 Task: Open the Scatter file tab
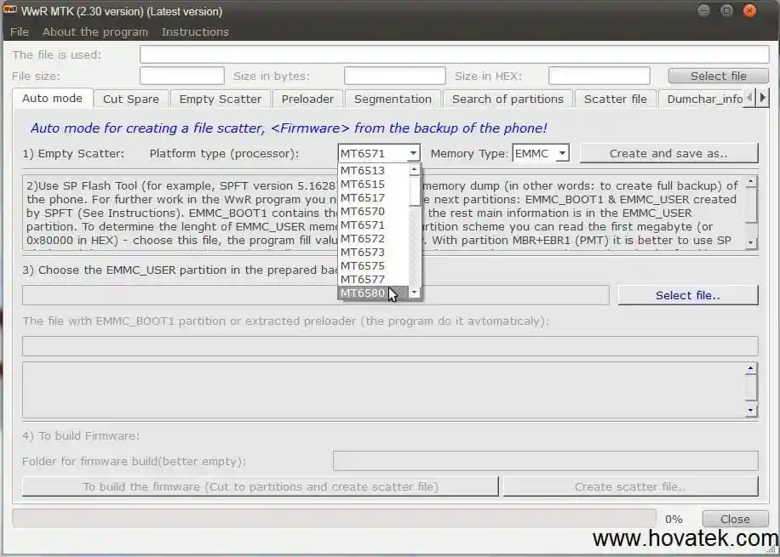click(x=616, y=99)
